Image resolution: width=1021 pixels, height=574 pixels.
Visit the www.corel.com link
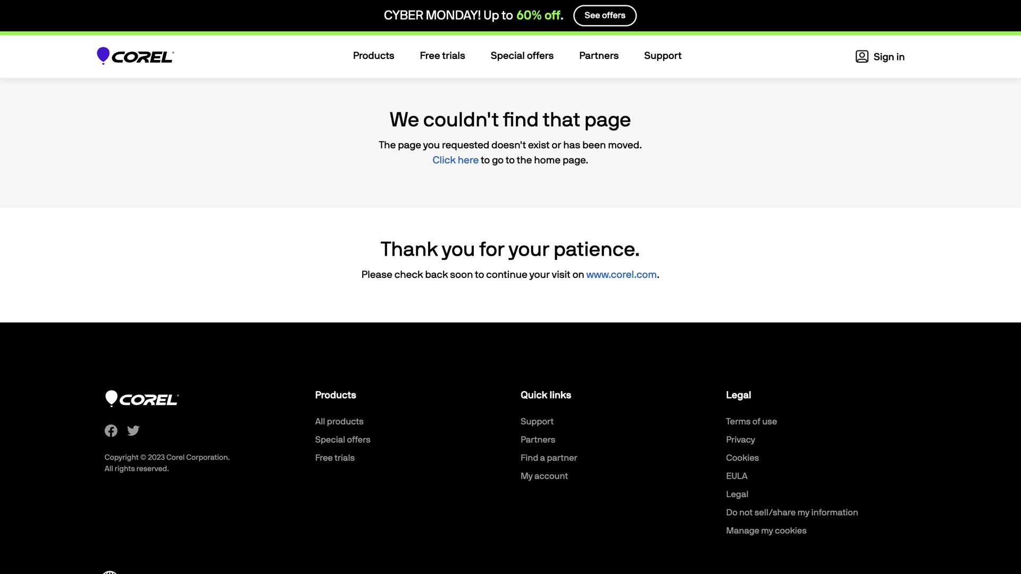tap(621, 275)
